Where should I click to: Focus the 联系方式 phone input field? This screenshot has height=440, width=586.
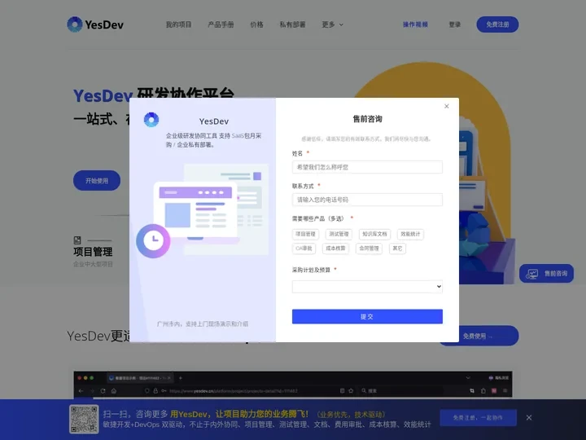pos(367,200)
